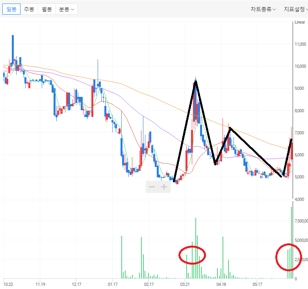Viewport: 308px width, 289px height.
Task: Click the 11.19 date axis label
Action: point(40,284)
